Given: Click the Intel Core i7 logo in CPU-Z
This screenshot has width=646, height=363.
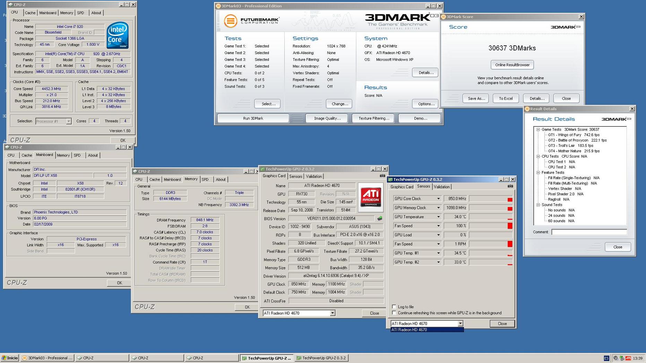Looking at the screenshot, I should point(118,35).
